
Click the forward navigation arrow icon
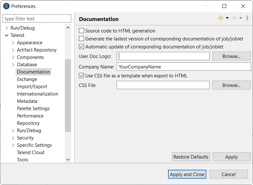pyautogui.click(x=234, y=18)
